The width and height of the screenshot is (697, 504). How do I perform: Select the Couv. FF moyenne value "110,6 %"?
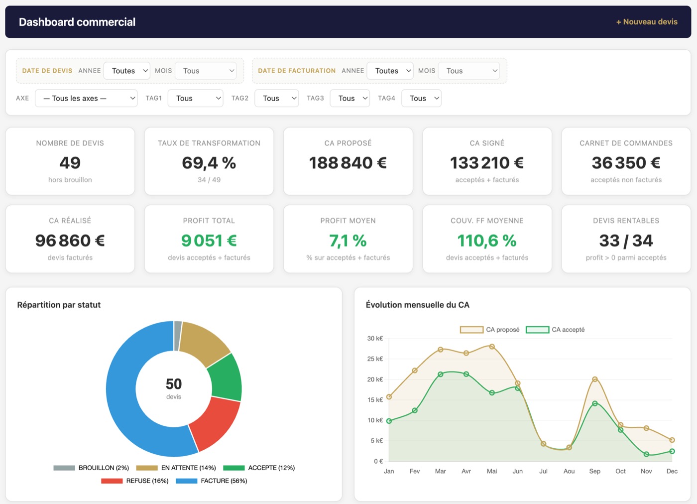click(x=487, y=241)
